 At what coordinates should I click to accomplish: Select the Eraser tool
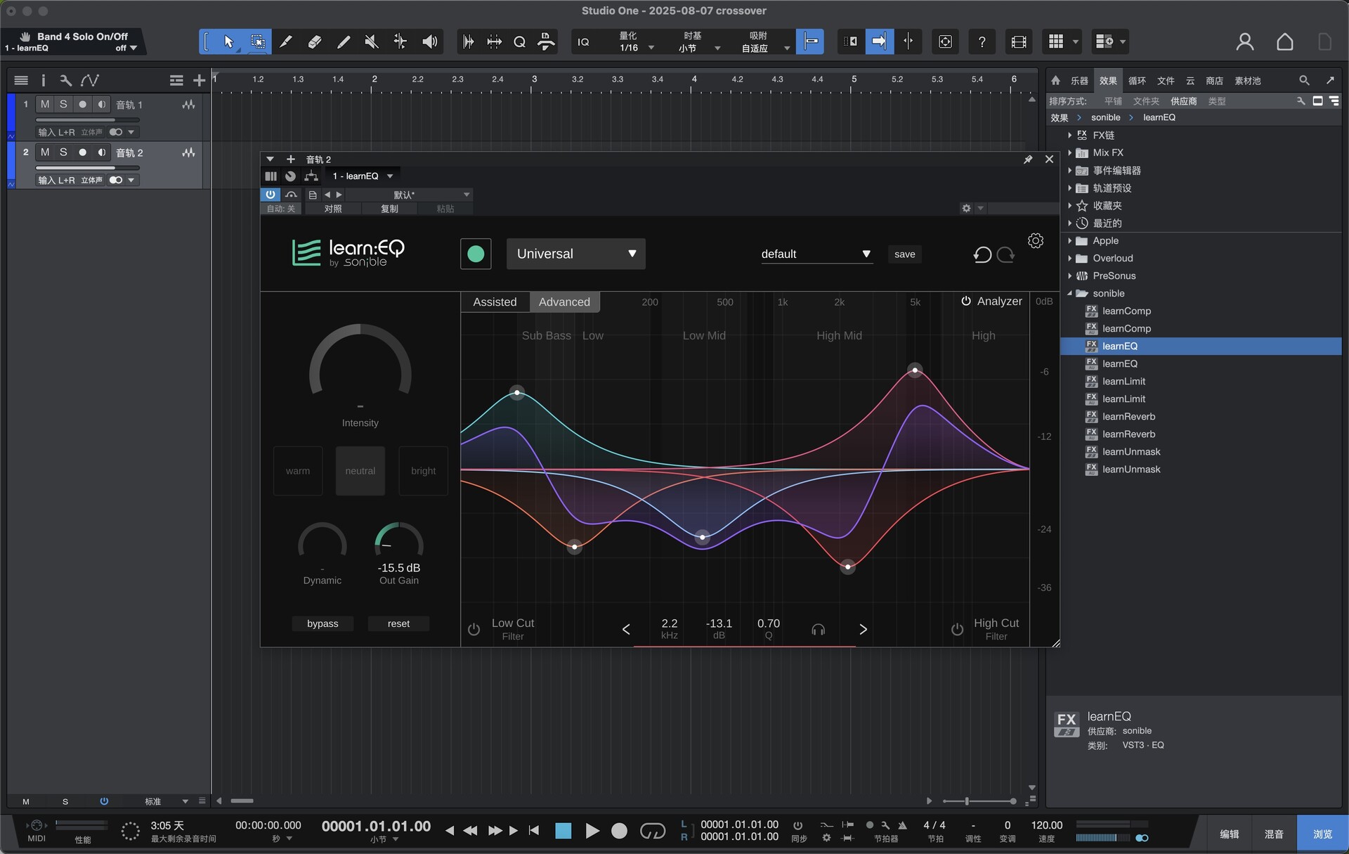click(x=315, y=42)
